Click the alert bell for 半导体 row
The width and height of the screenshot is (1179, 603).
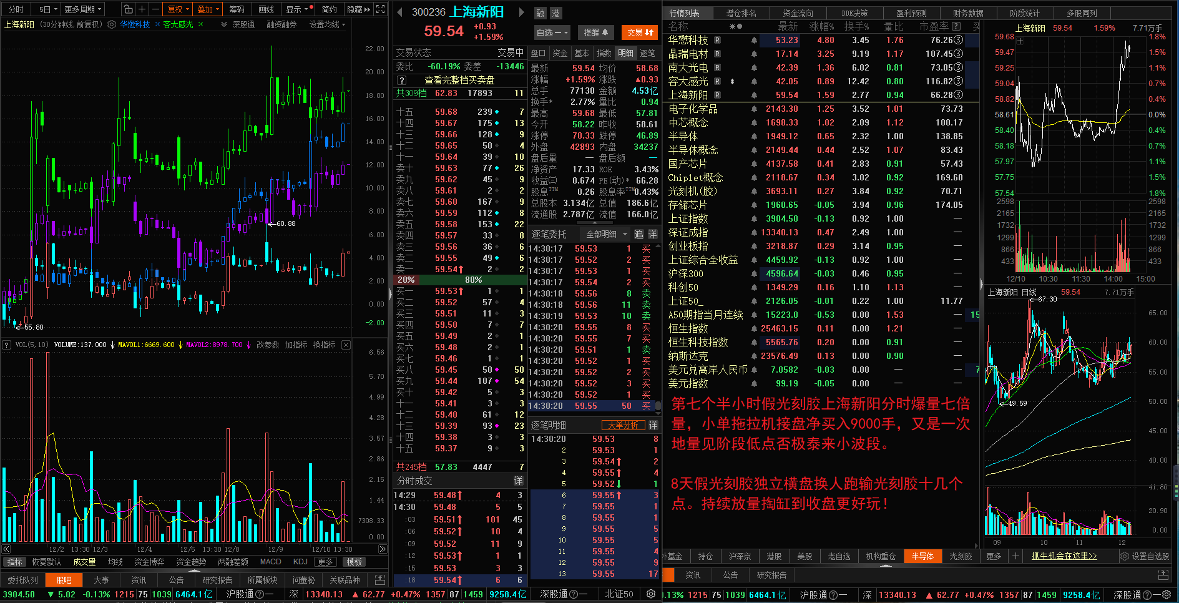[754, 137]
